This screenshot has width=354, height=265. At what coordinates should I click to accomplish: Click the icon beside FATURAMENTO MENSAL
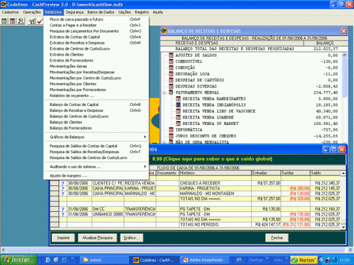(171, 92)
